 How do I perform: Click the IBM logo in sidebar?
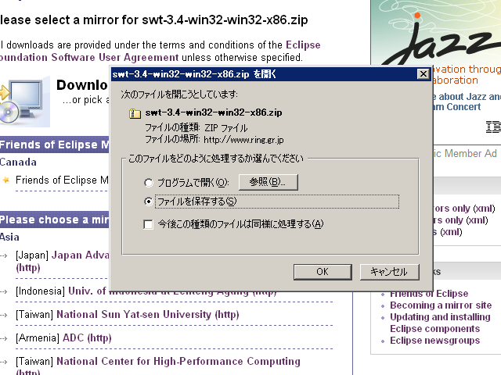[x=493, y=127]
